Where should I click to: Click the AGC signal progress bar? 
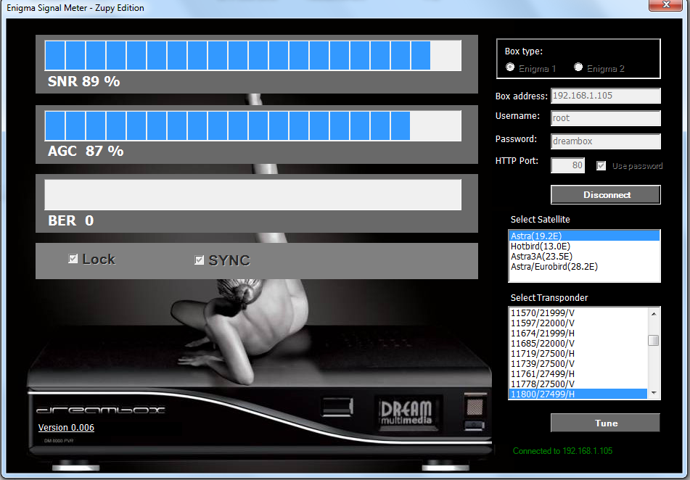[253, 126]
